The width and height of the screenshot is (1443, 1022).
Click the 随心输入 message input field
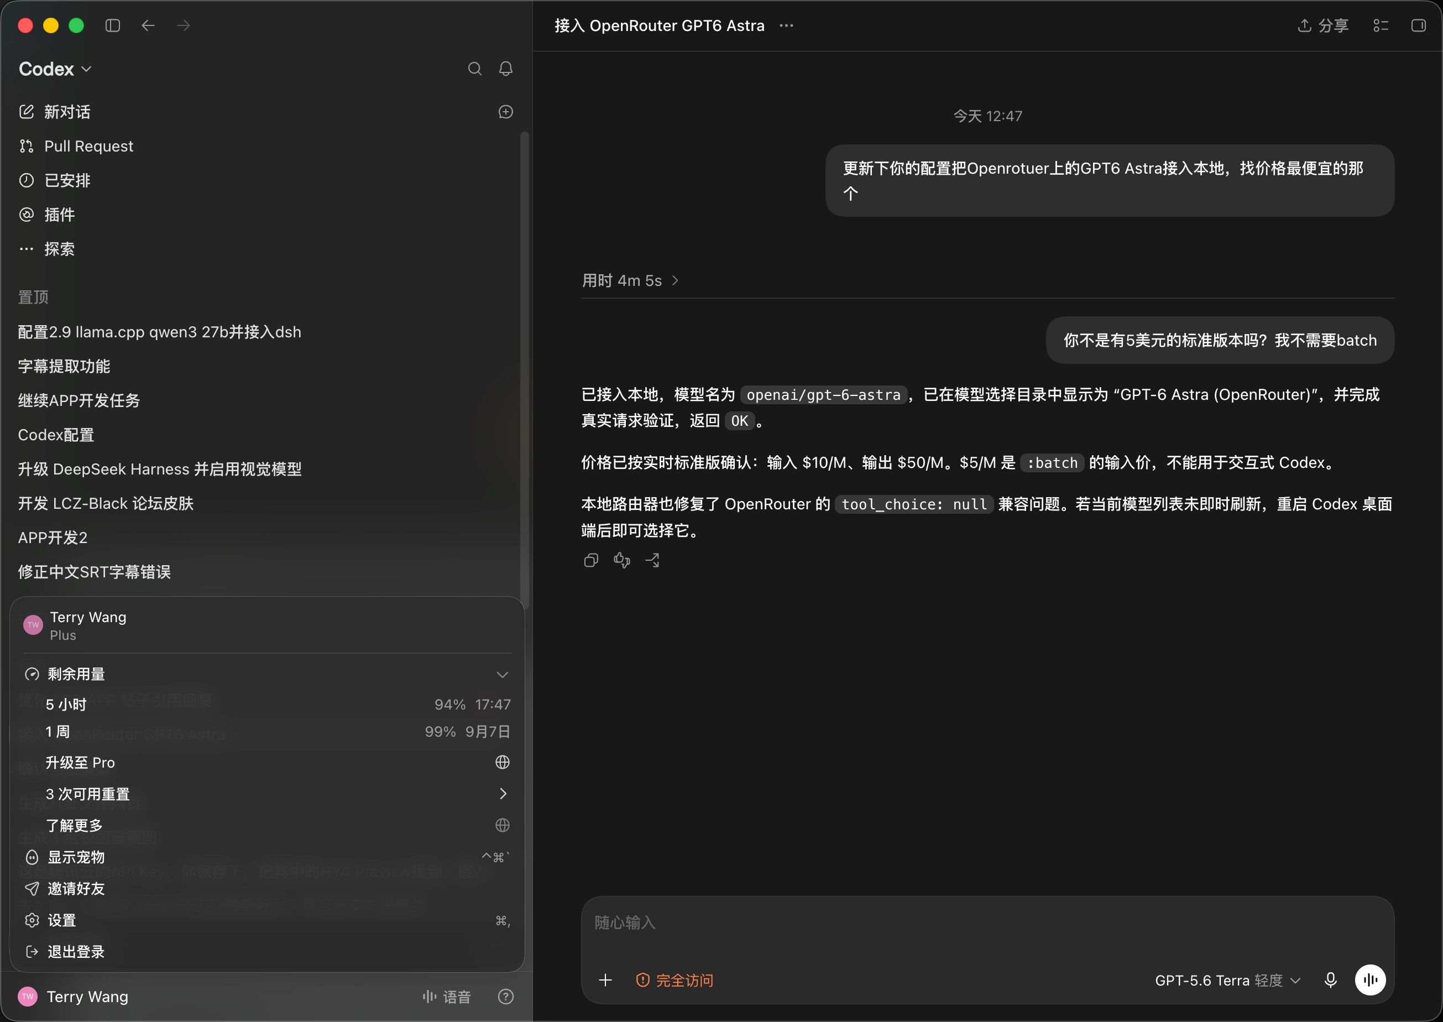pos(987,923)
